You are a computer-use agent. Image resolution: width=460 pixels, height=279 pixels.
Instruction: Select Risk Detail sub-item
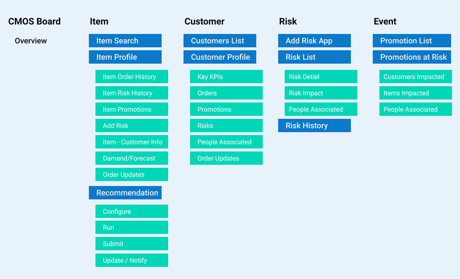point(321,77)
